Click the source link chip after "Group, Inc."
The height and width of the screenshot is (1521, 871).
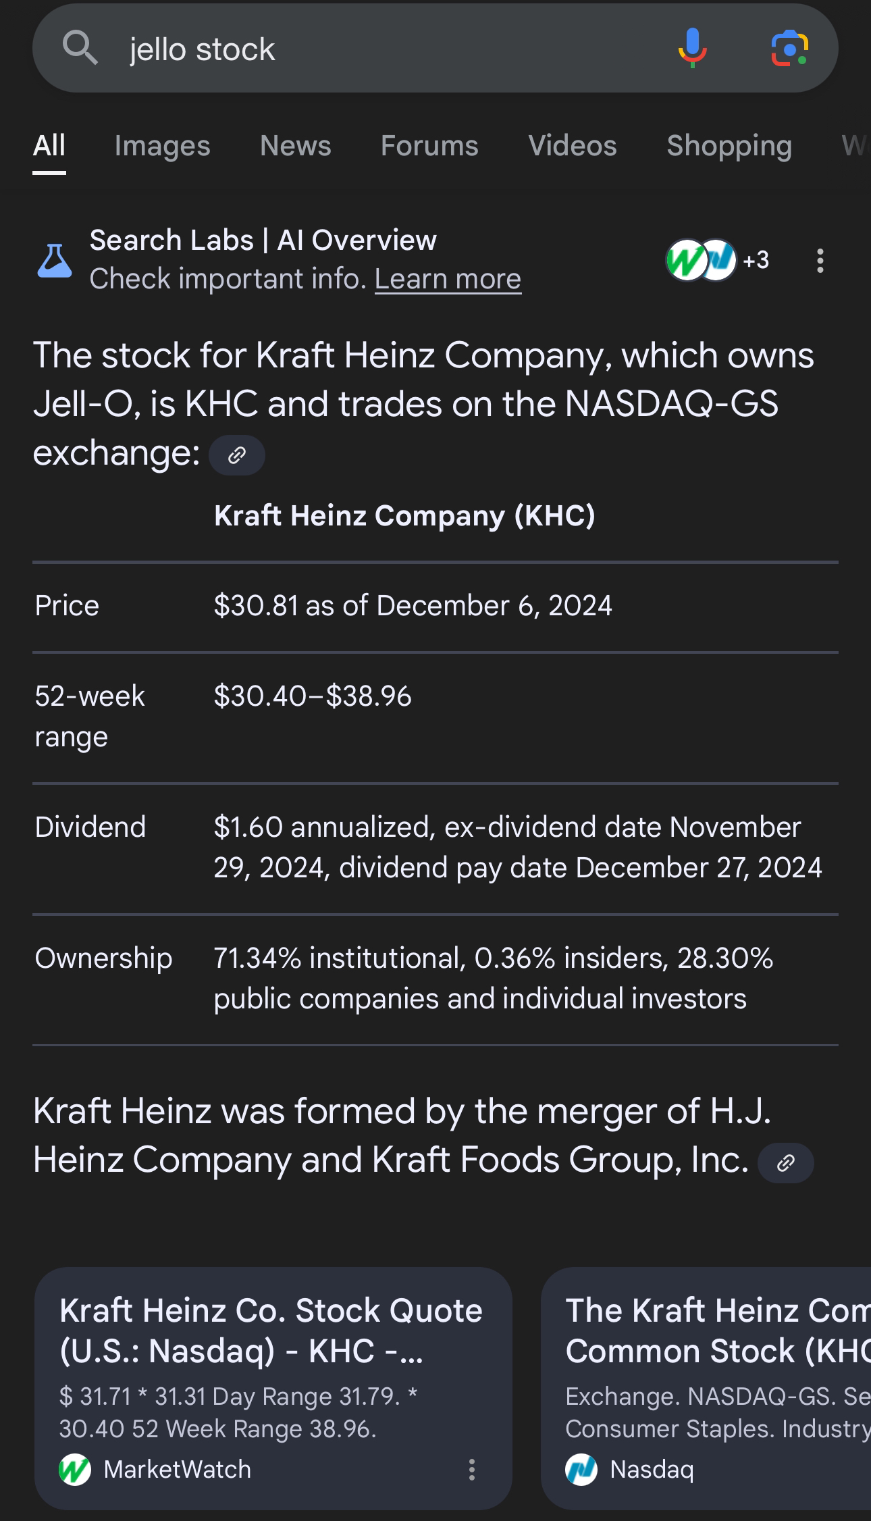pos(785,1163)
